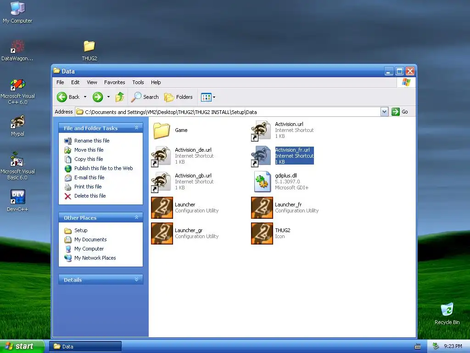470x353 pixels.
Task: Select the Launcher_gr configuration utility icon
Action: pos(162,233)
